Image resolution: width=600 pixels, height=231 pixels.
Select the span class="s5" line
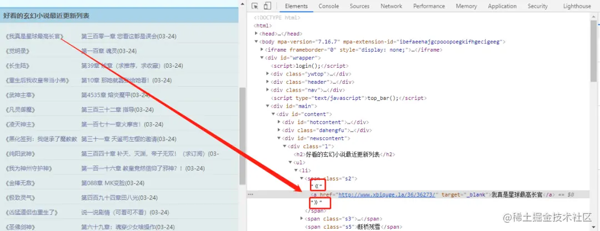tap(353, 227)
